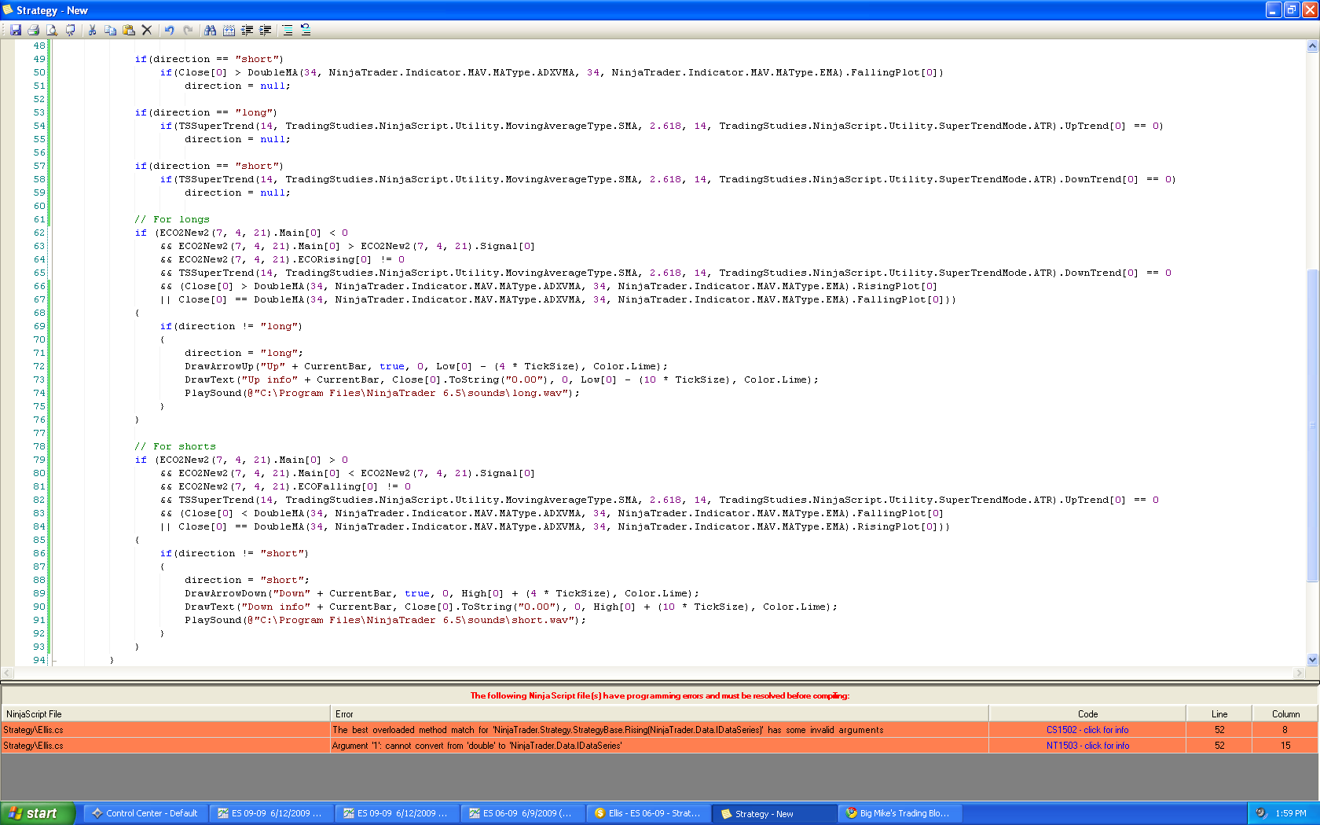The image size is (1320, 825).
Task: Click the compile toolbar icon
Action: coord(71,30)
